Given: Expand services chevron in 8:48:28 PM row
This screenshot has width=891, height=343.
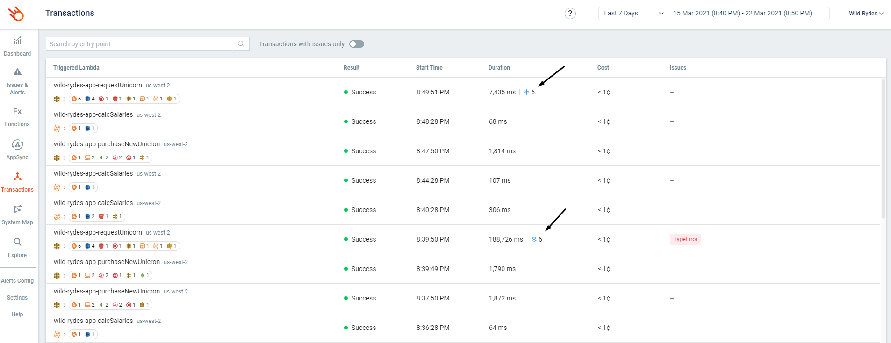Looking at the screenshot, I should click(x=65, y=129).
